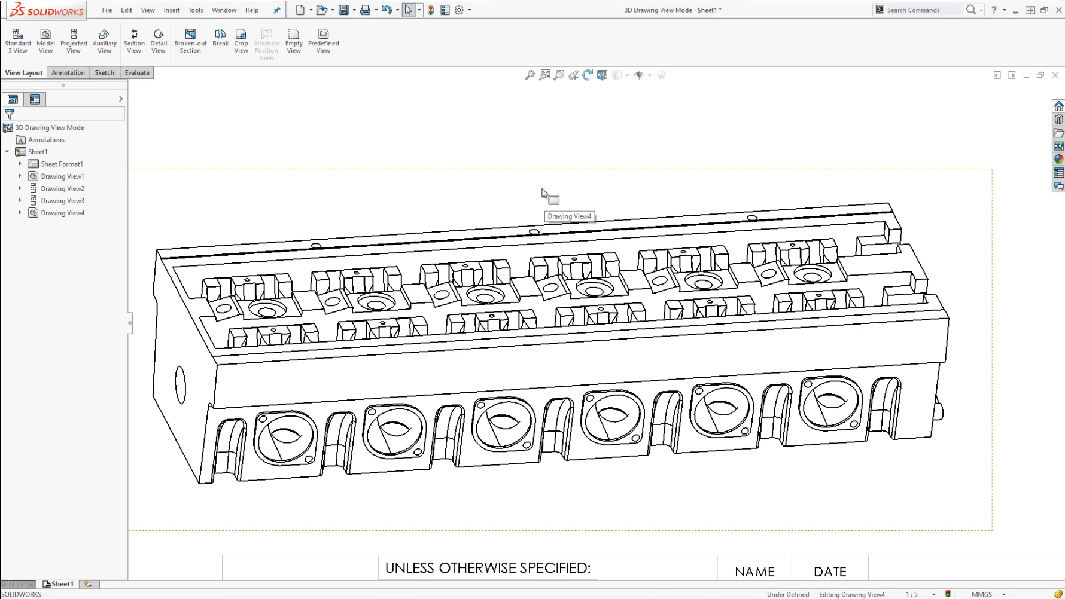Switch to the Annotation tab
The image size is (1065, 599).
[68, 72]
